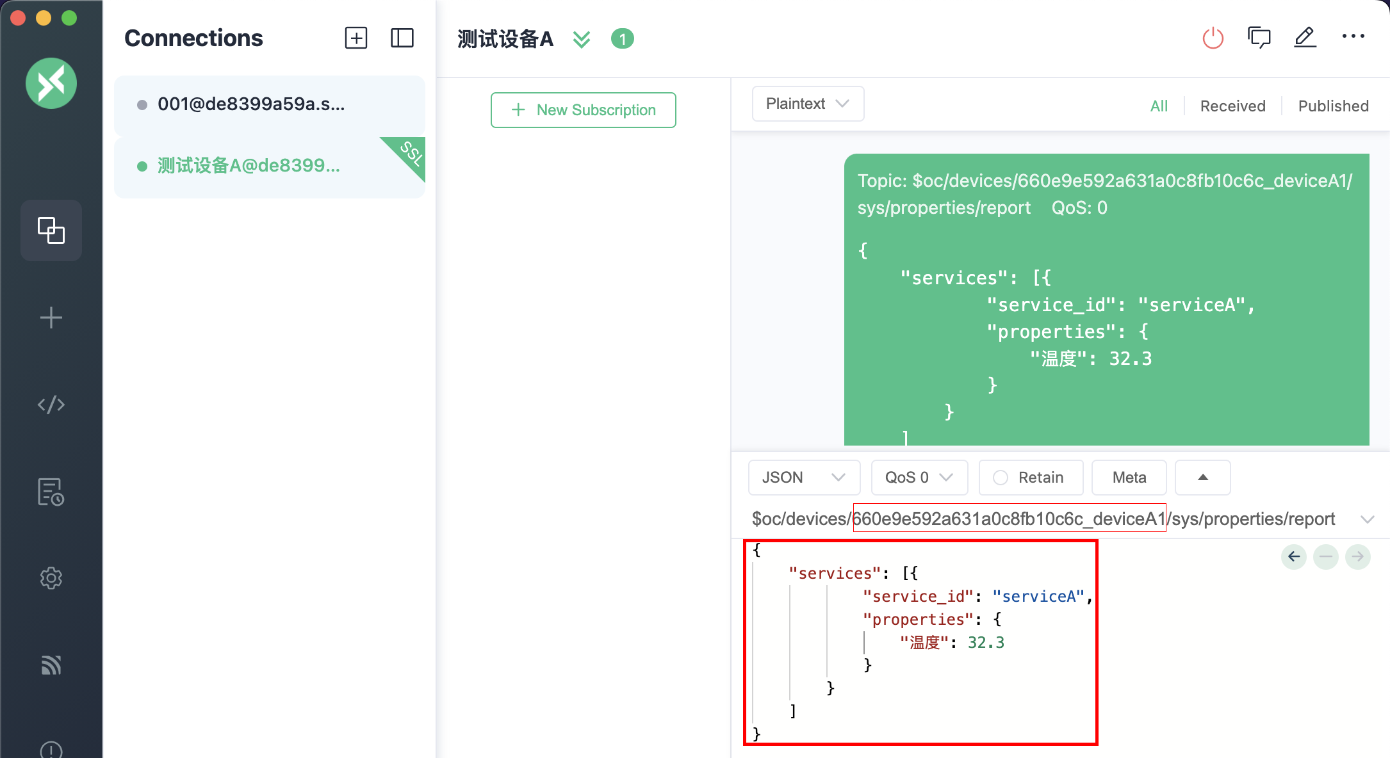The height and width of the screenshot is (758, 1390).
Task: Open new window icon in header
Action: click(x=1259, y=38)
